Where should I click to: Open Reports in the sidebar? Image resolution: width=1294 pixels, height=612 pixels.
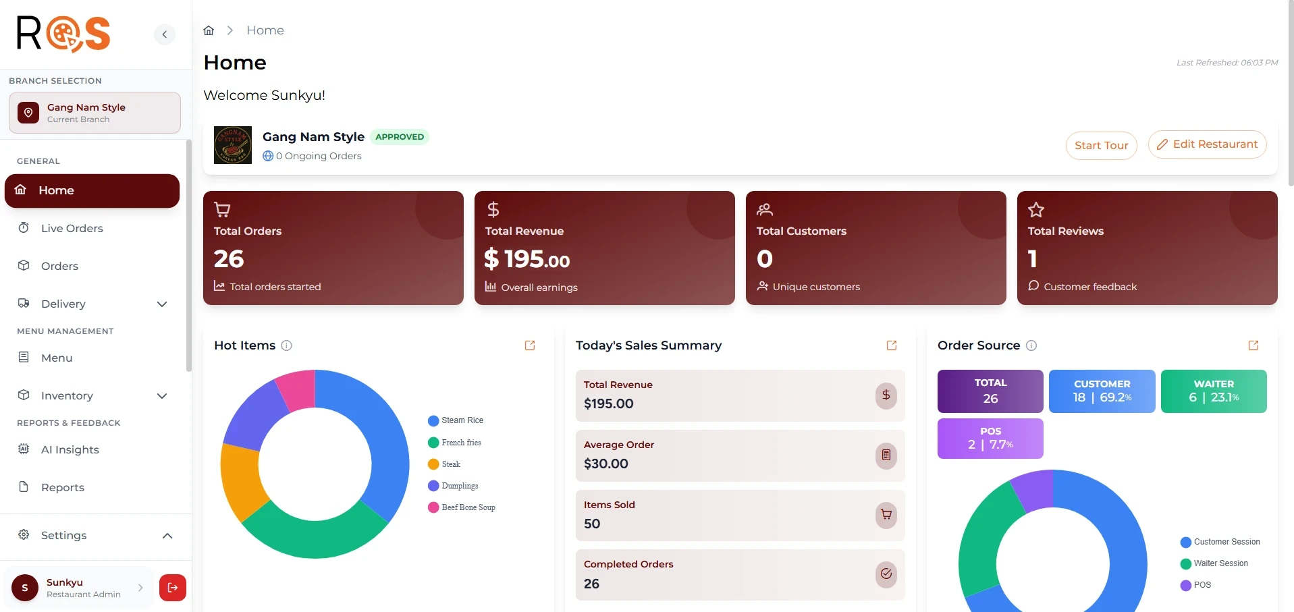(92, 487)
